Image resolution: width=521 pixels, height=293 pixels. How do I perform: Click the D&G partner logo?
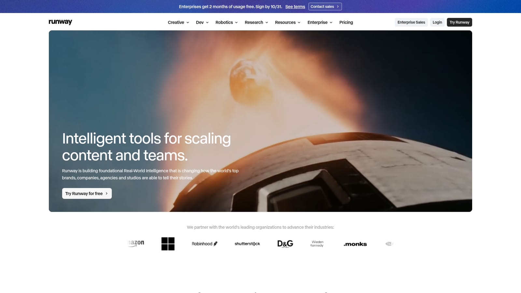click(x=285, y=244)
